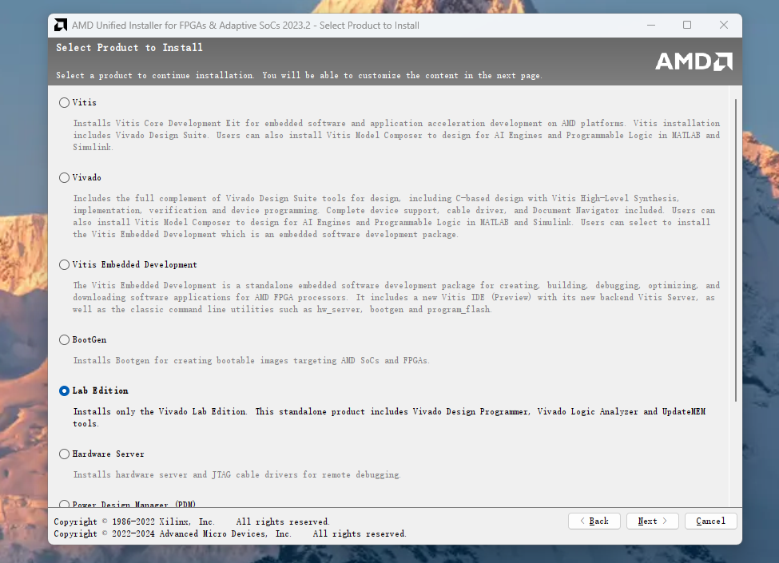Screen dimensions: 779x563
Task: Select the BootGen radio option
Action: tap(64, 340)
